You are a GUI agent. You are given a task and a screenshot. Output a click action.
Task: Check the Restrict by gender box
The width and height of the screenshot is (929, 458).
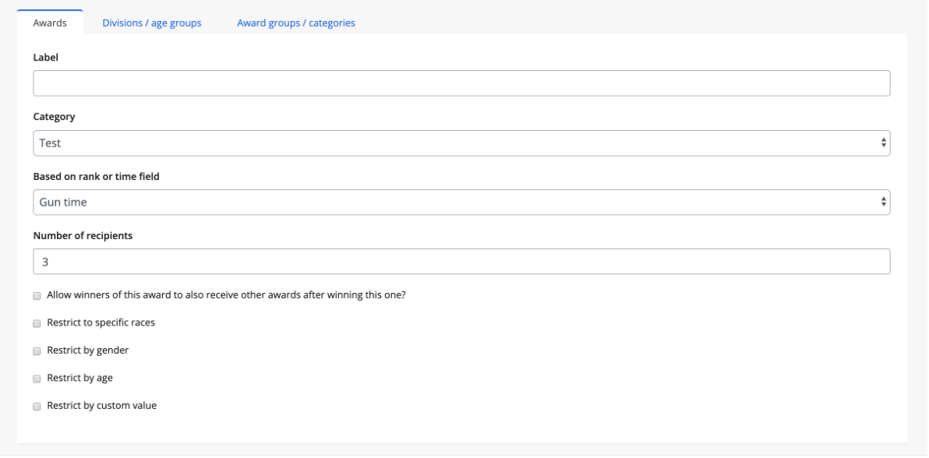coord(37,351)
